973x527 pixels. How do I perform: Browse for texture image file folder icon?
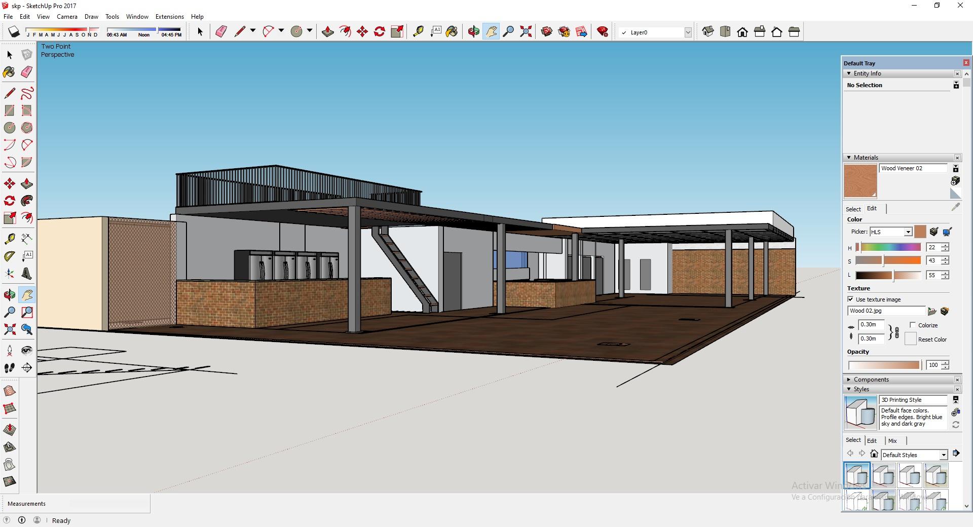[931, 311]
